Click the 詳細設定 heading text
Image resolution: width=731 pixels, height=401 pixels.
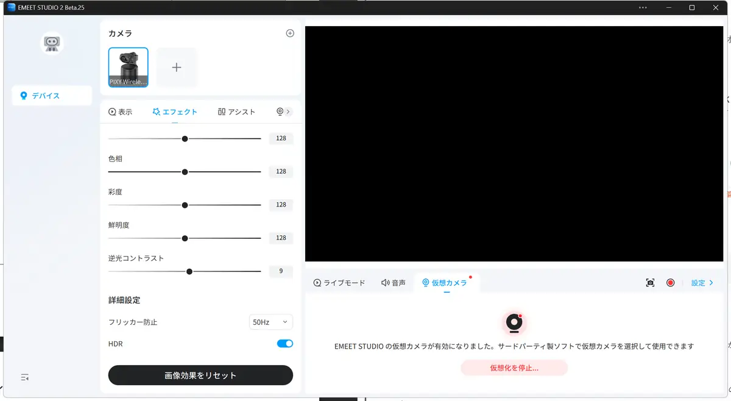[124, 300]
